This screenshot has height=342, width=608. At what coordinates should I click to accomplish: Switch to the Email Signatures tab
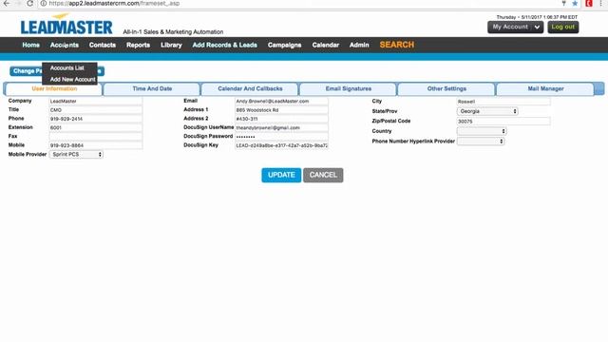[x=349, y=88]
